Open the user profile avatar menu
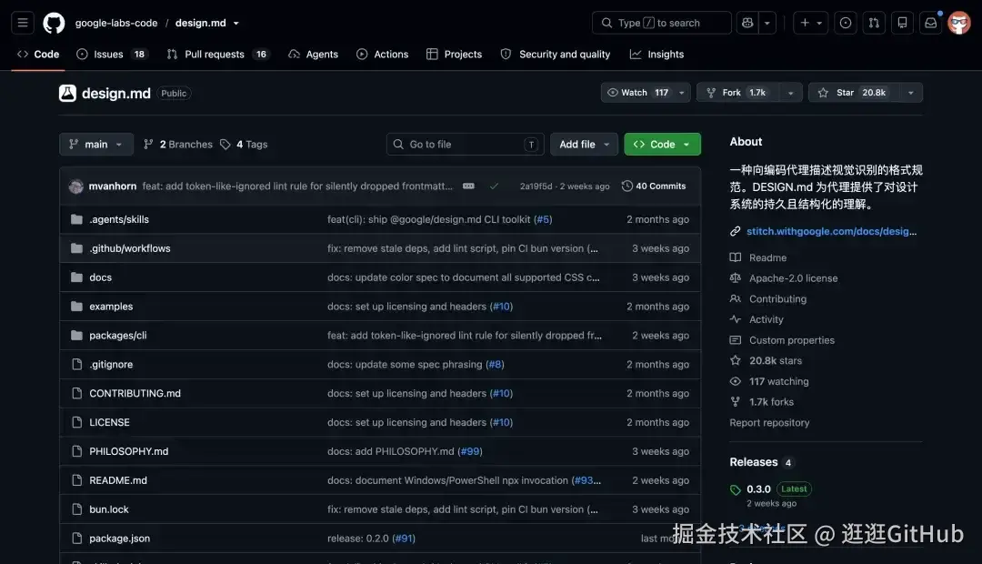Viewport: 982px width, 564px height. point(959,23)
